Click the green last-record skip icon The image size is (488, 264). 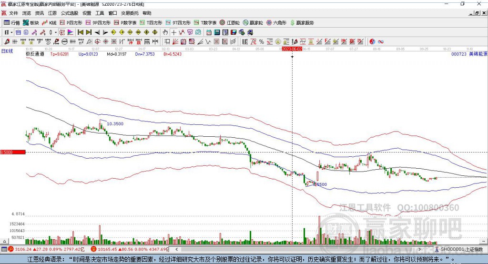click(x=89, y=32)
